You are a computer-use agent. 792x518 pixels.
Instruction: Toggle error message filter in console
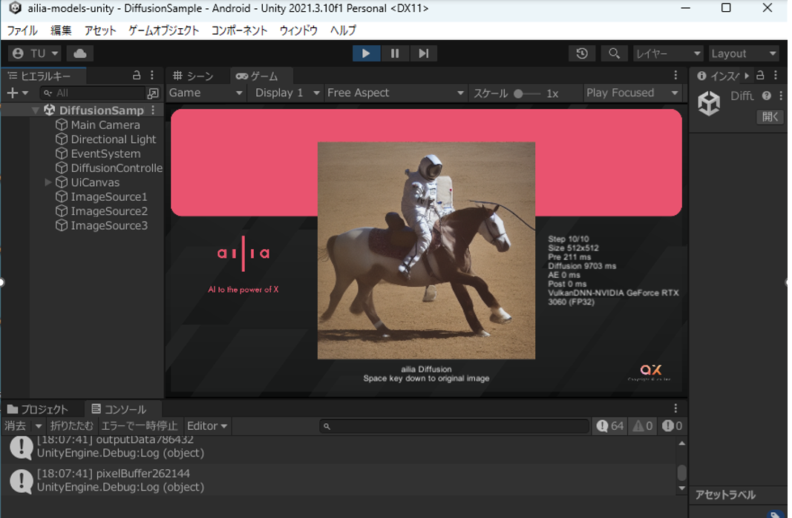click(672, 426)
